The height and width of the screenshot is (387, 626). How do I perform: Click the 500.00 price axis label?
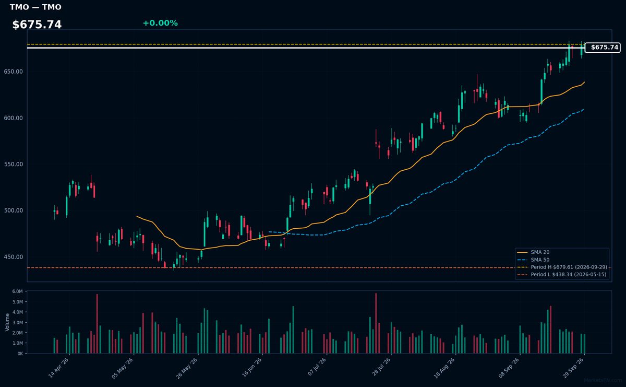pos(14,210)
